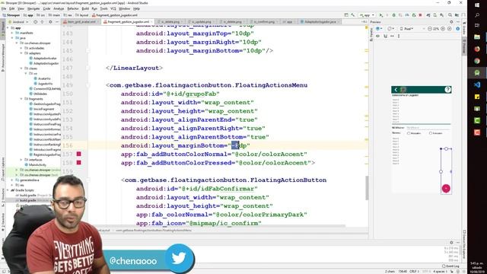Select JugadorVo in project tree
This screenshot has height=274, width=487.
(x=43, y=84)
